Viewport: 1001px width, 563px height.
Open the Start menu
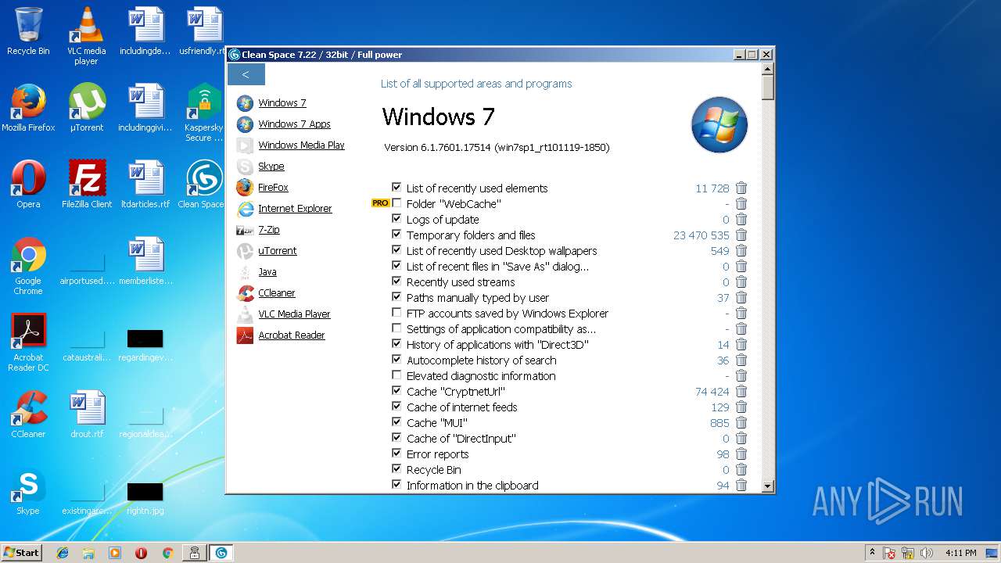coord(22,553)
